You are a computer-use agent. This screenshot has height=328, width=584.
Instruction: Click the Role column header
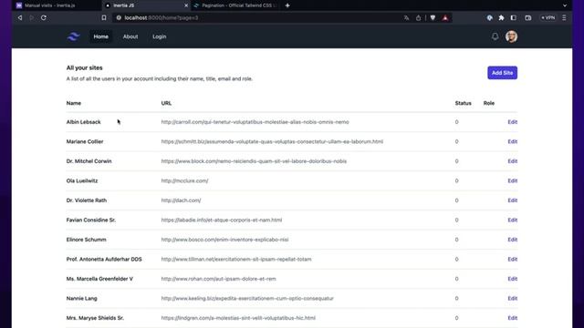tap(489, 103)
